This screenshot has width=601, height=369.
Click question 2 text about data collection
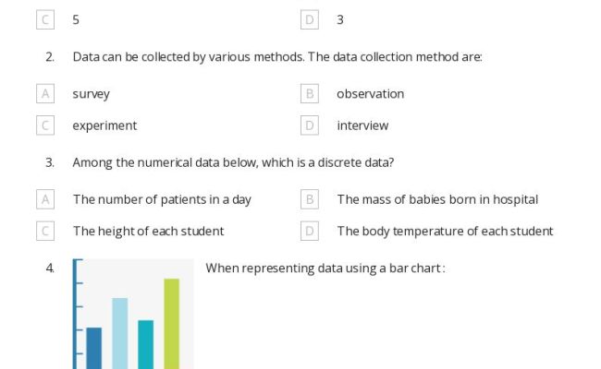(x=277, y=57)
